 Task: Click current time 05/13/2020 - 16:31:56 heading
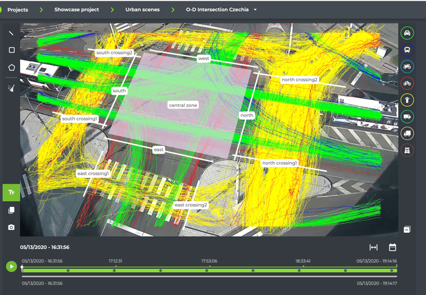45,247
